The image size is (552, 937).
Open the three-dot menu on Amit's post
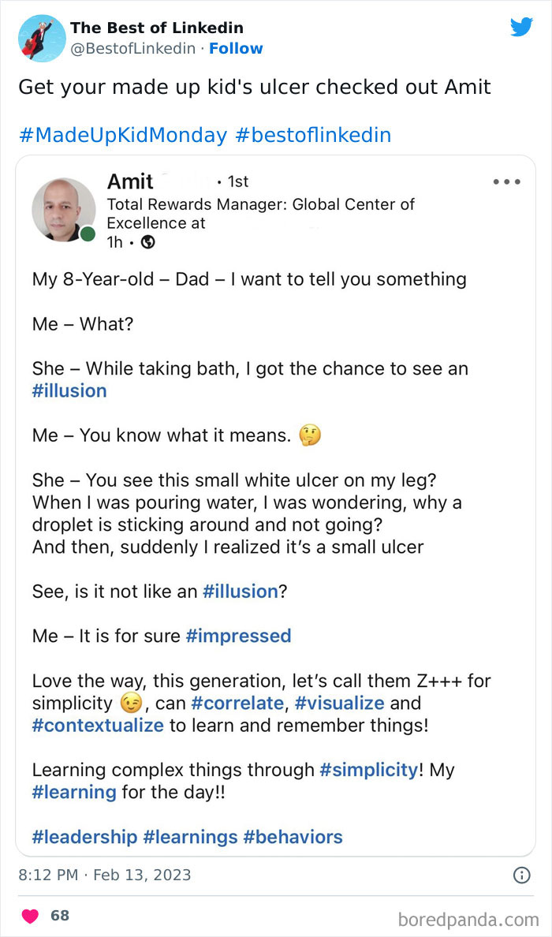point(507,181)
